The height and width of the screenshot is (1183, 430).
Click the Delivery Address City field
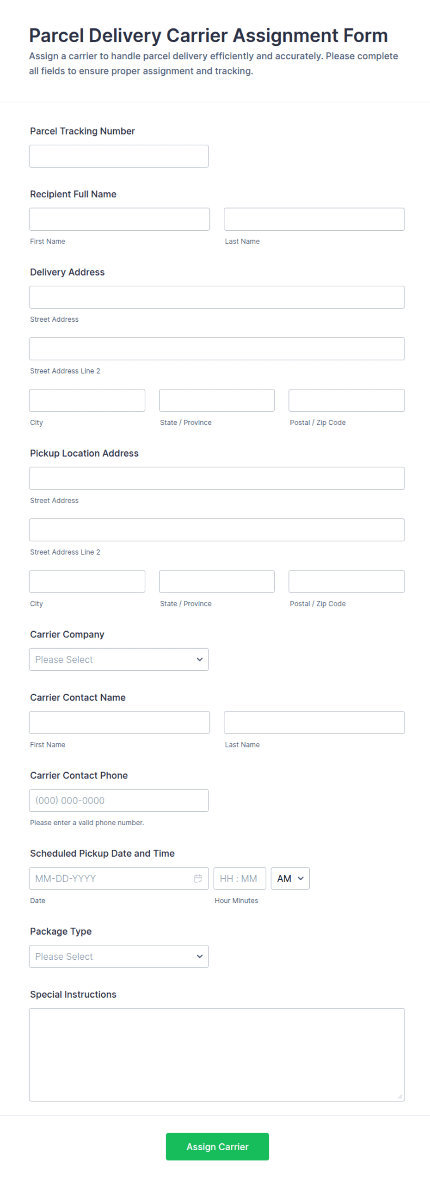87,400
